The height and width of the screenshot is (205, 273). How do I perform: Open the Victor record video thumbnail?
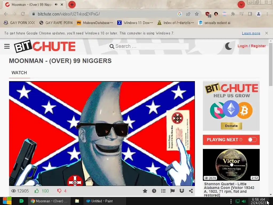pos(231,165)
